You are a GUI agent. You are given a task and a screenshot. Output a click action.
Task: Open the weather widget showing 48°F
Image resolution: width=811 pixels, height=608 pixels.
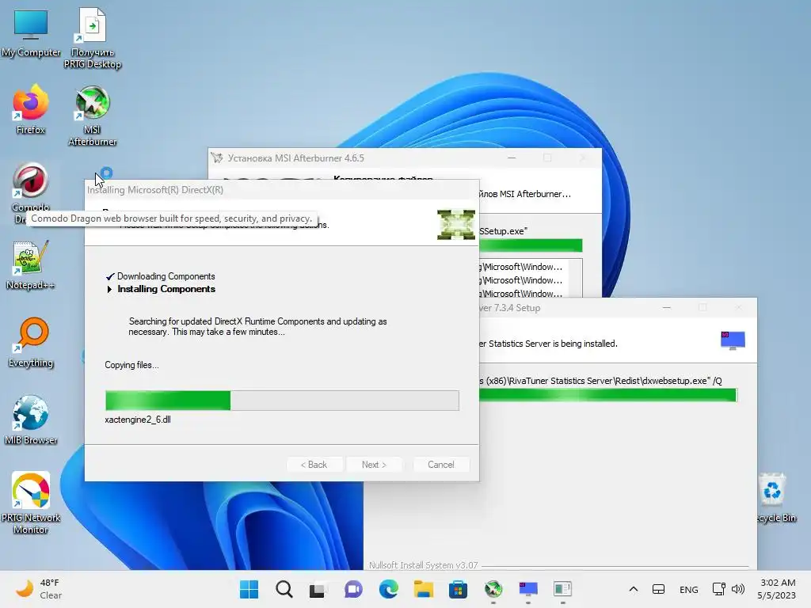tap(40, 589)
